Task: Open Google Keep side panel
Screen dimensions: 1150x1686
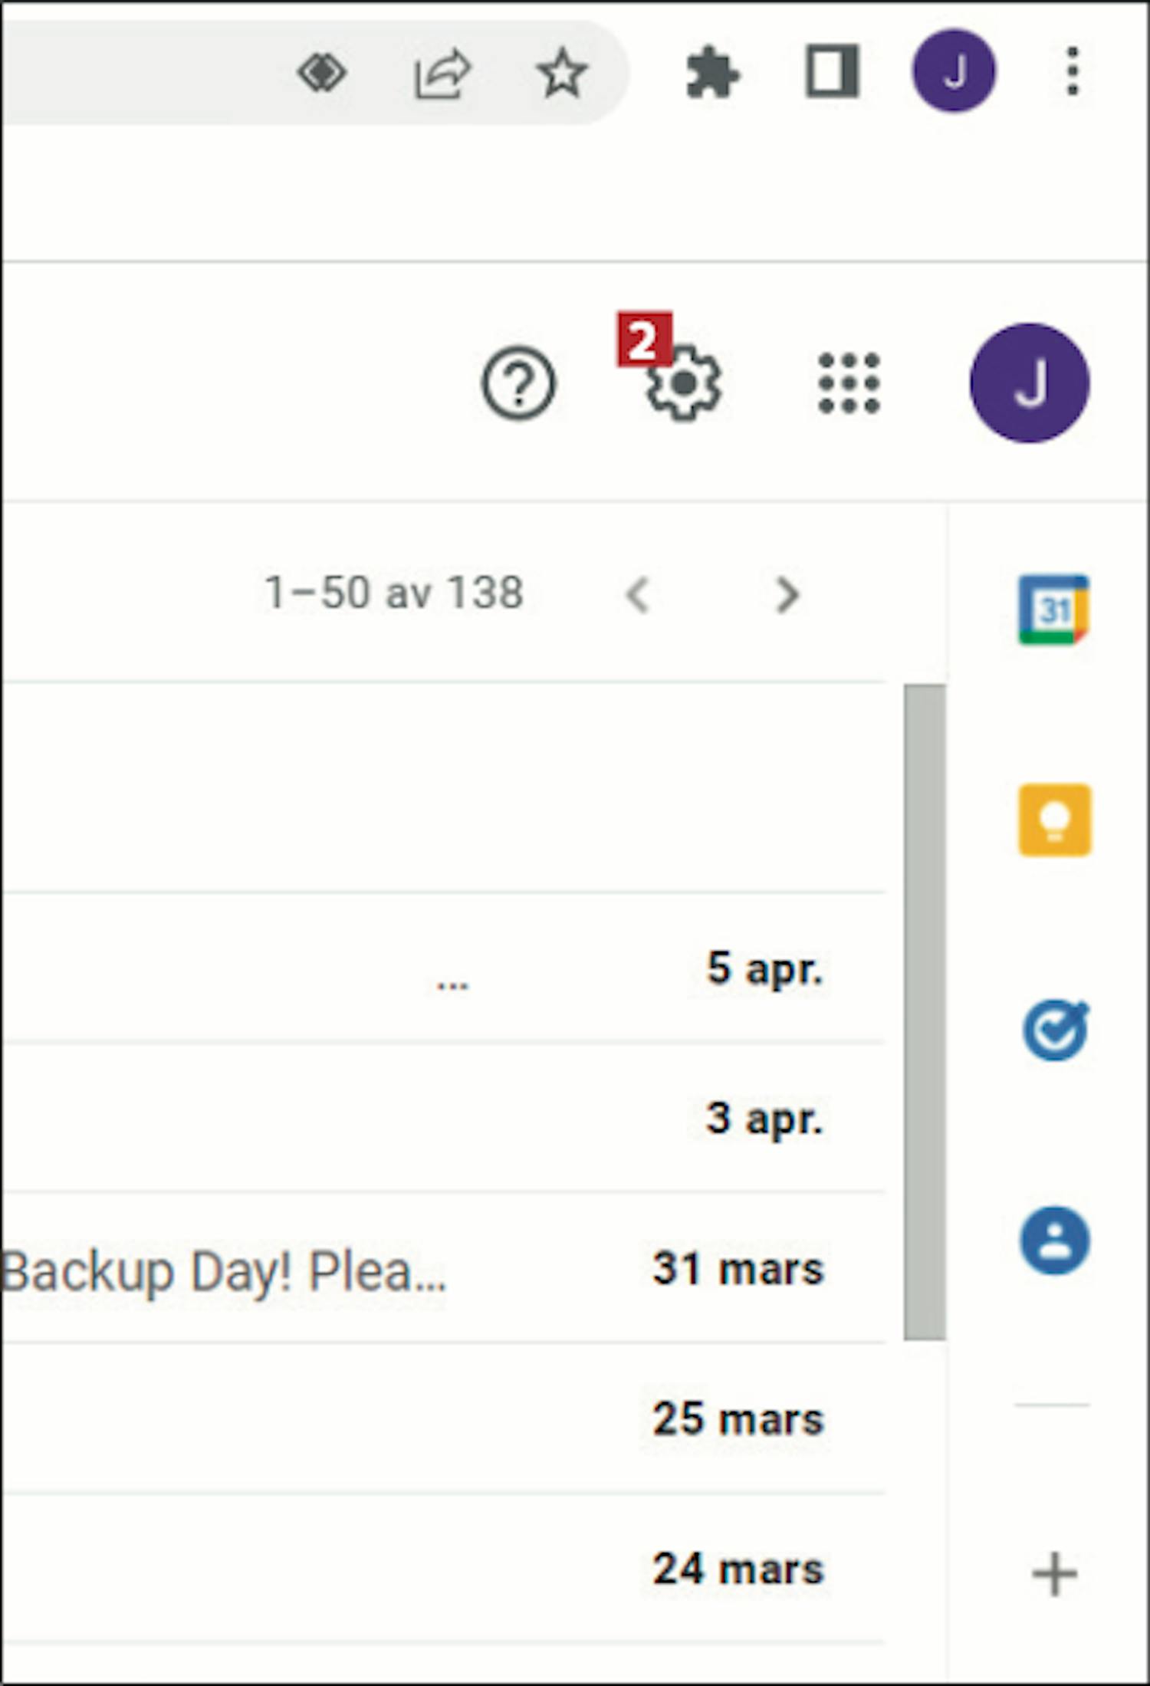Action: [x=1054, y=820]
